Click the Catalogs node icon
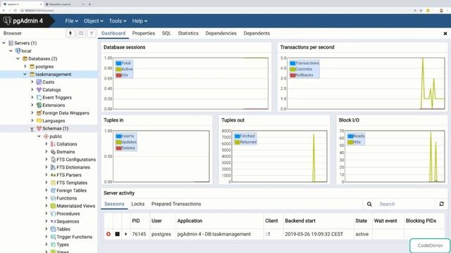 (39, 90)
